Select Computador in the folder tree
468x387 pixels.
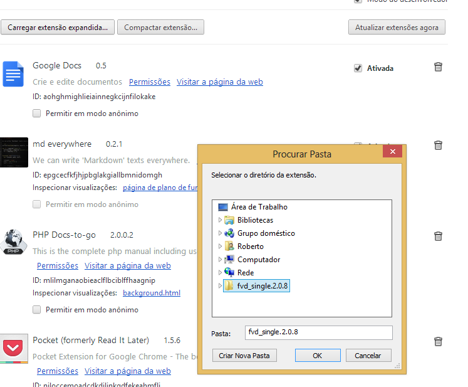coord(252,260)
